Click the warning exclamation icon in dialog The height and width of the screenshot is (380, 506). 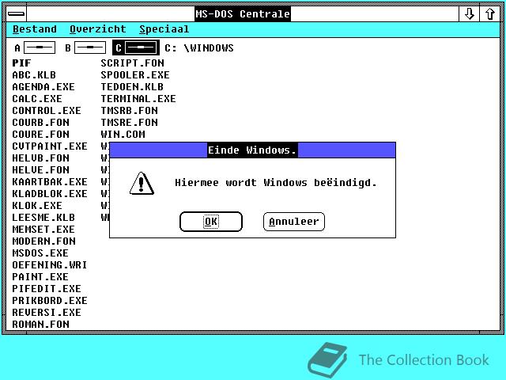point(142,184)
